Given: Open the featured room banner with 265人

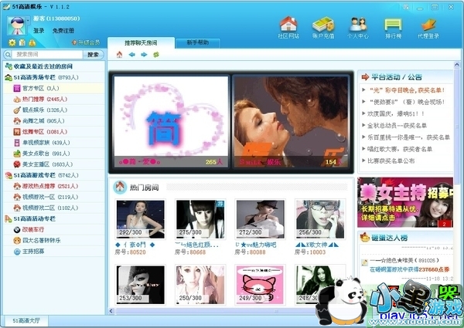Looking at the screenshot, I should (171, 122).
